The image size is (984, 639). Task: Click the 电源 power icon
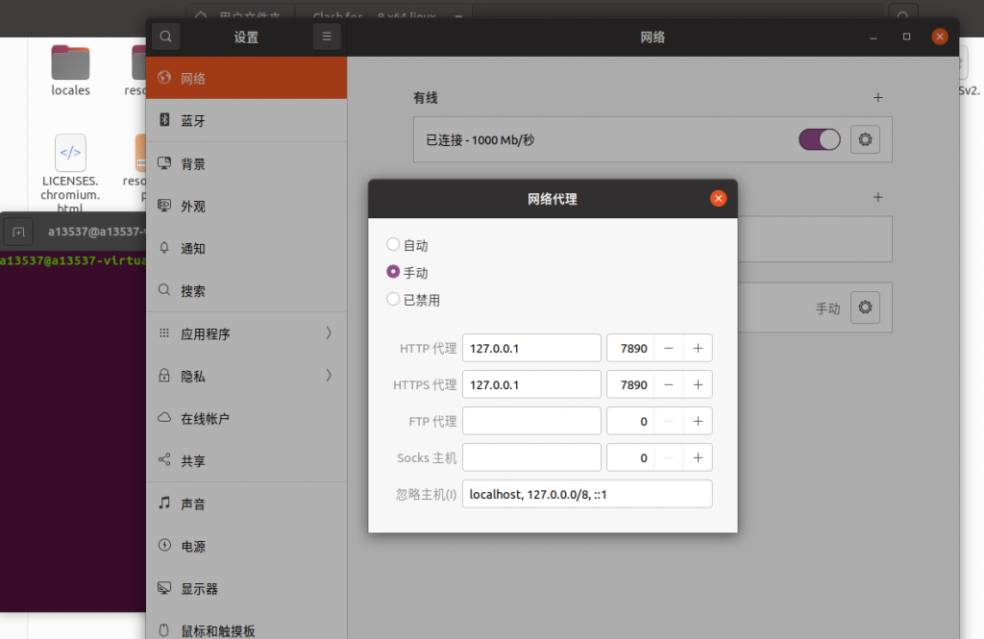(x=164, y=546)
